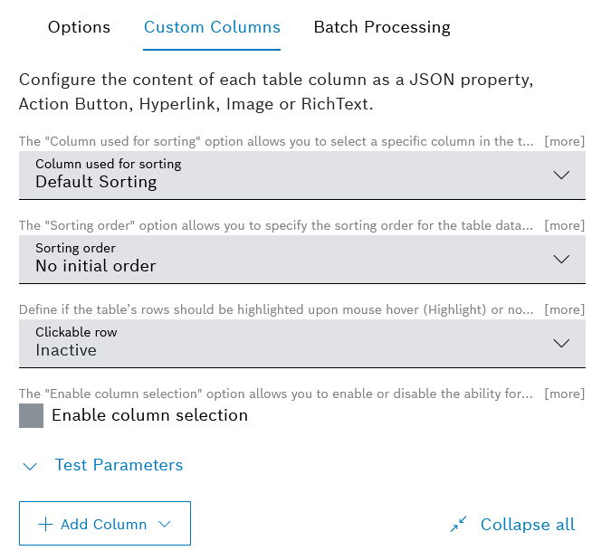Image resolution: width=611 pixels, height=560 pixels.
Task: Select the Custom Columns tab
Action: pyautogui.click(x=212, y=27)
